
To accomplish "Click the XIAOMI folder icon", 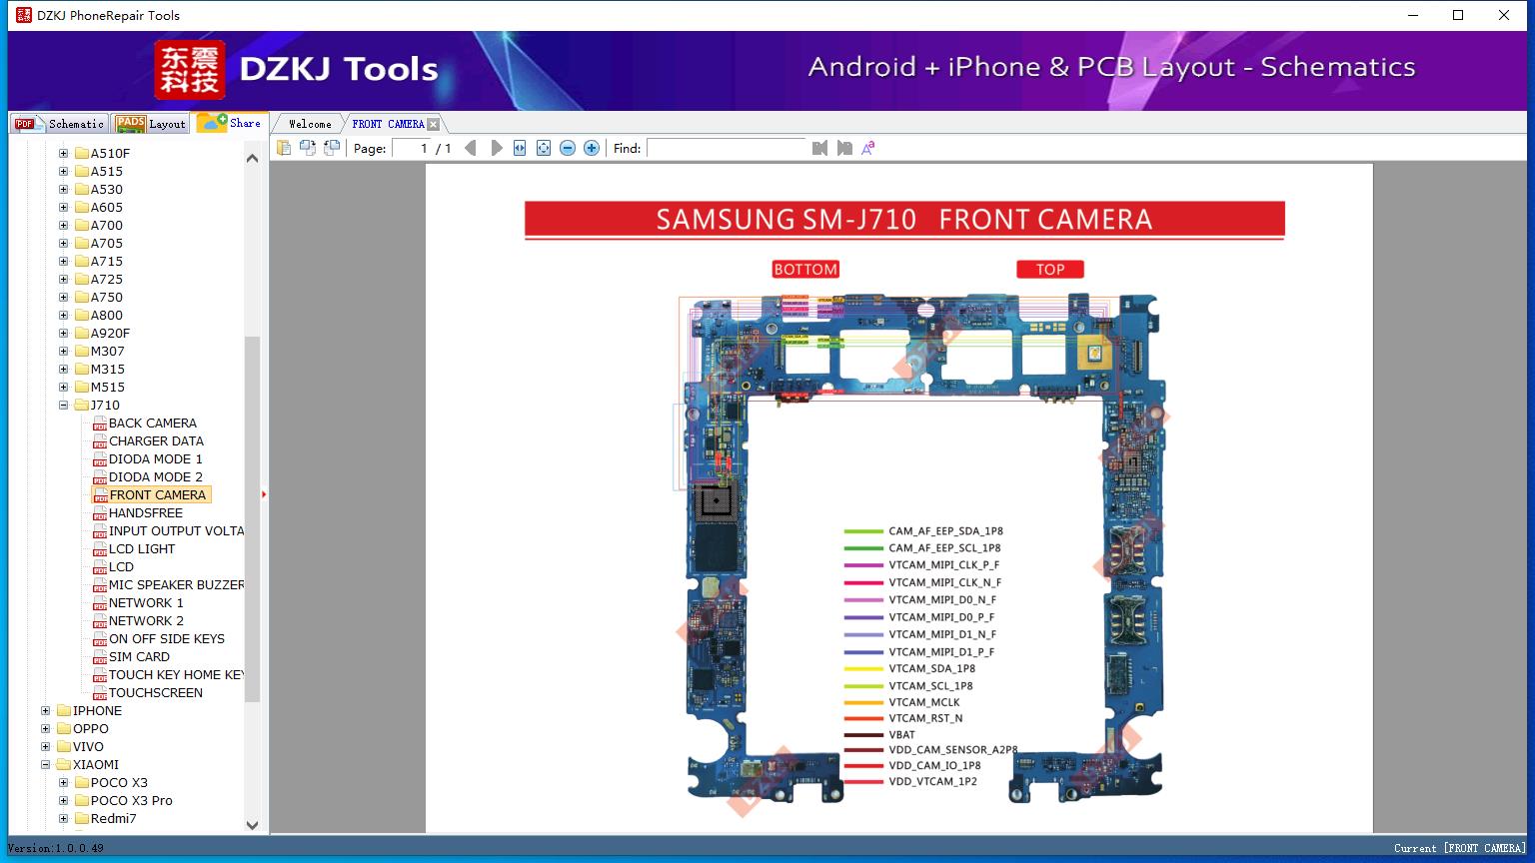I will tap(64, 765).
